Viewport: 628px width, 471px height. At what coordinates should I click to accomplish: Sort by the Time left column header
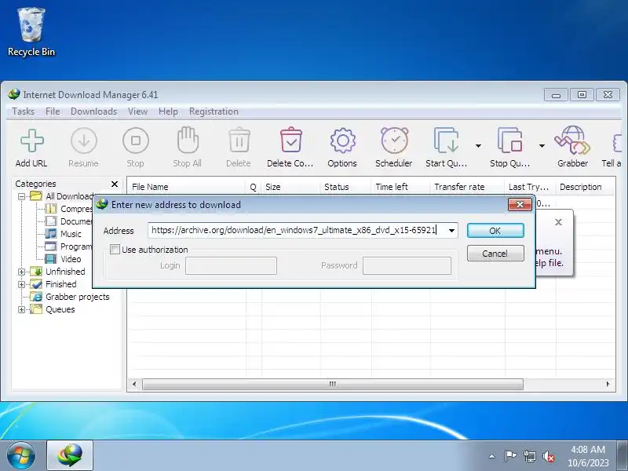point(400,187)
